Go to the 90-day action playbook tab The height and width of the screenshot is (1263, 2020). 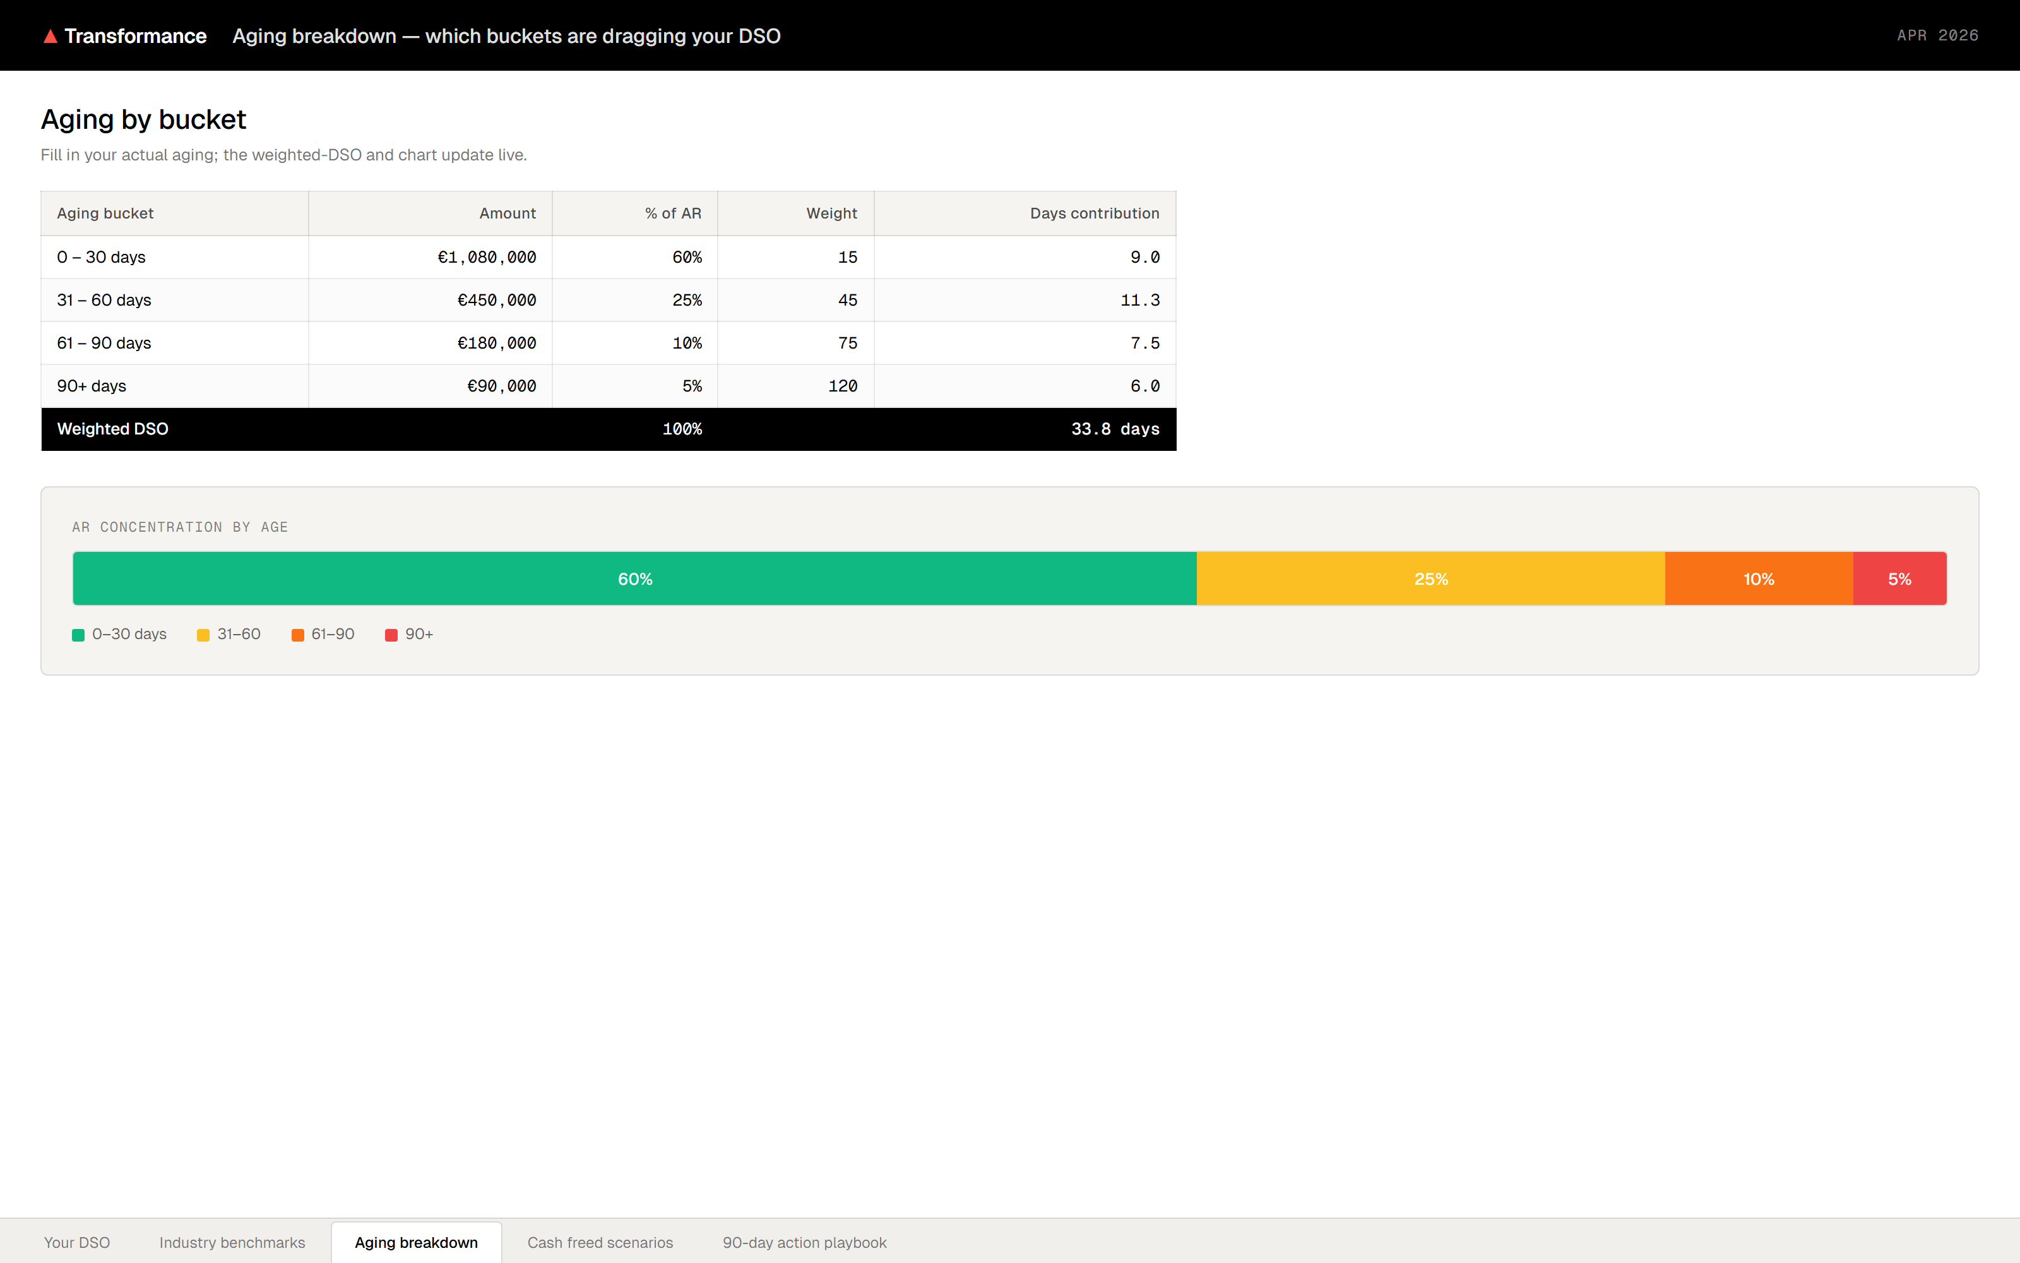click(804, 1242)
